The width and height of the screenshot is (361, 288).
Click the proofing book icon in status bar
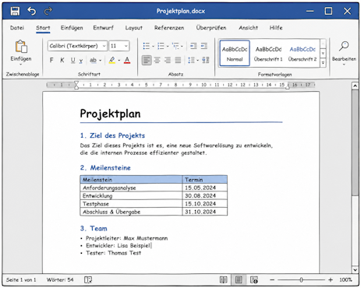point(88,279)
